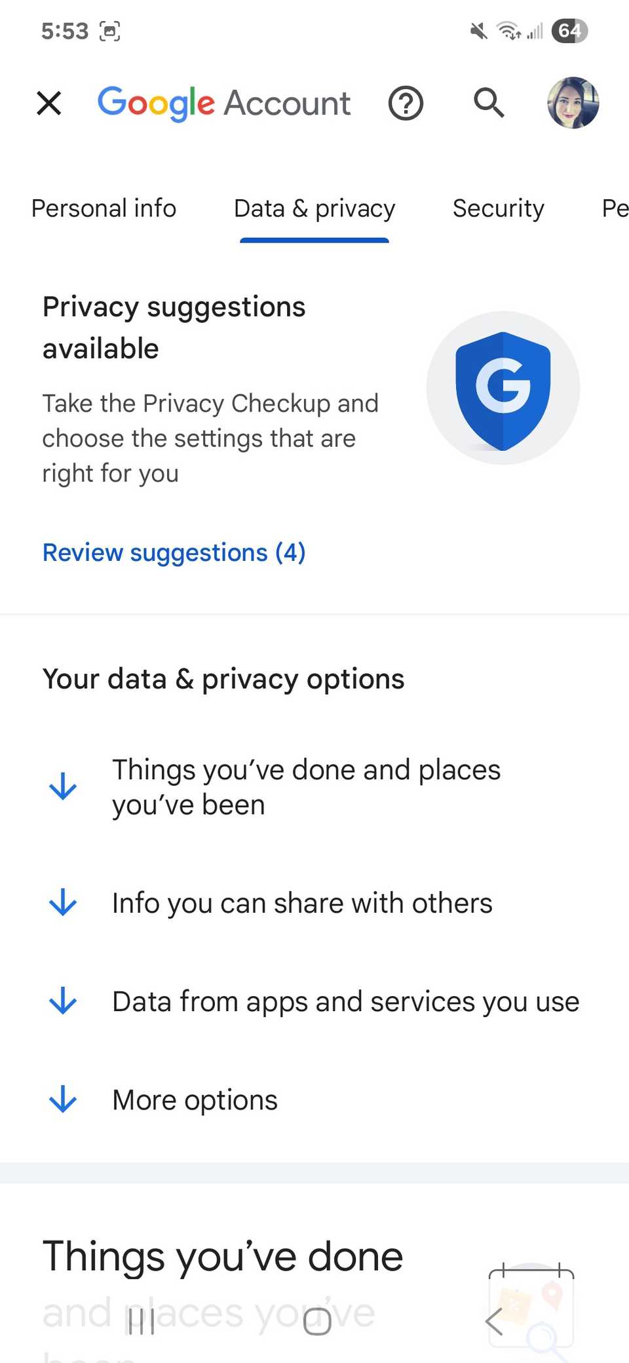Open the More options section link
The image size is (629, 1363).
point(195,1100)
